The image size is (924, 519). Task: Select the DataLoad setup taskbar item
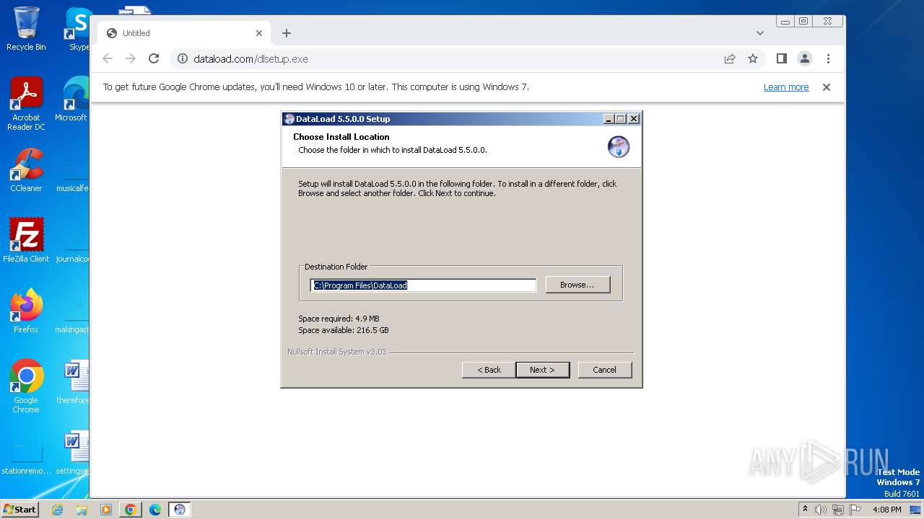[x=180, y=510]
